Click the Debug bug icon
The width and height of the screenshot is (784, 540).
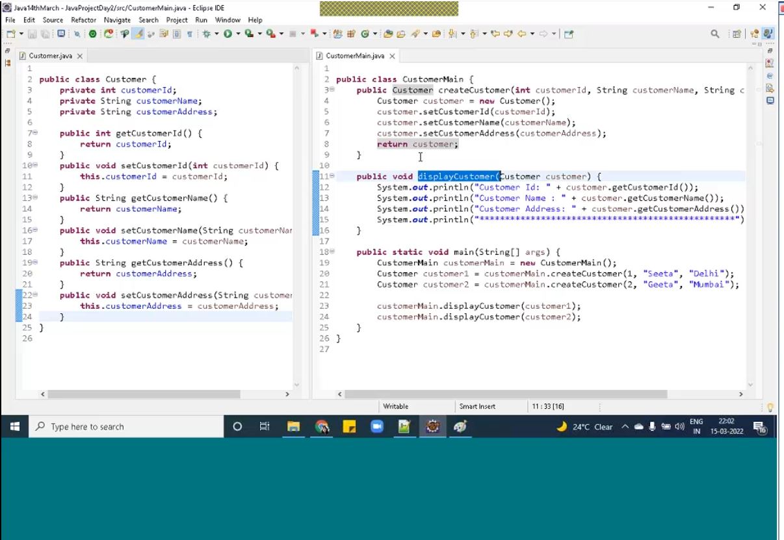coord(206,34)
